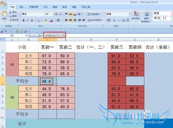Switch to the Home (开始) tab
This screenshot has width=173, height=128.
tap(12, 7)
